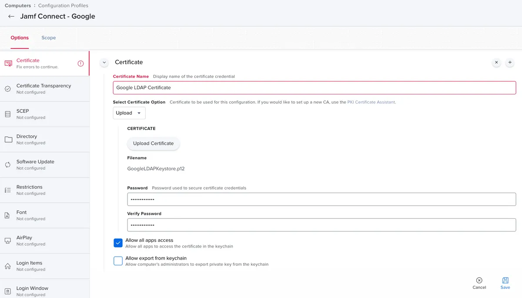Uncheck Allow all apps access

[x=118, y=243]
